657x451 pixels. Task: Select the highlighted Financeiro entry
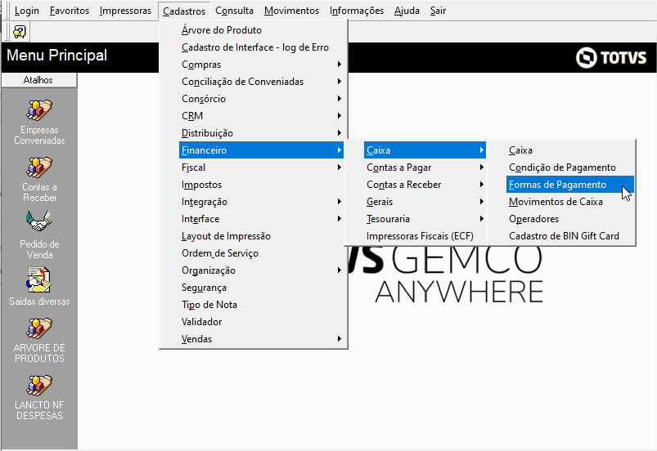[x=262, y=150]
